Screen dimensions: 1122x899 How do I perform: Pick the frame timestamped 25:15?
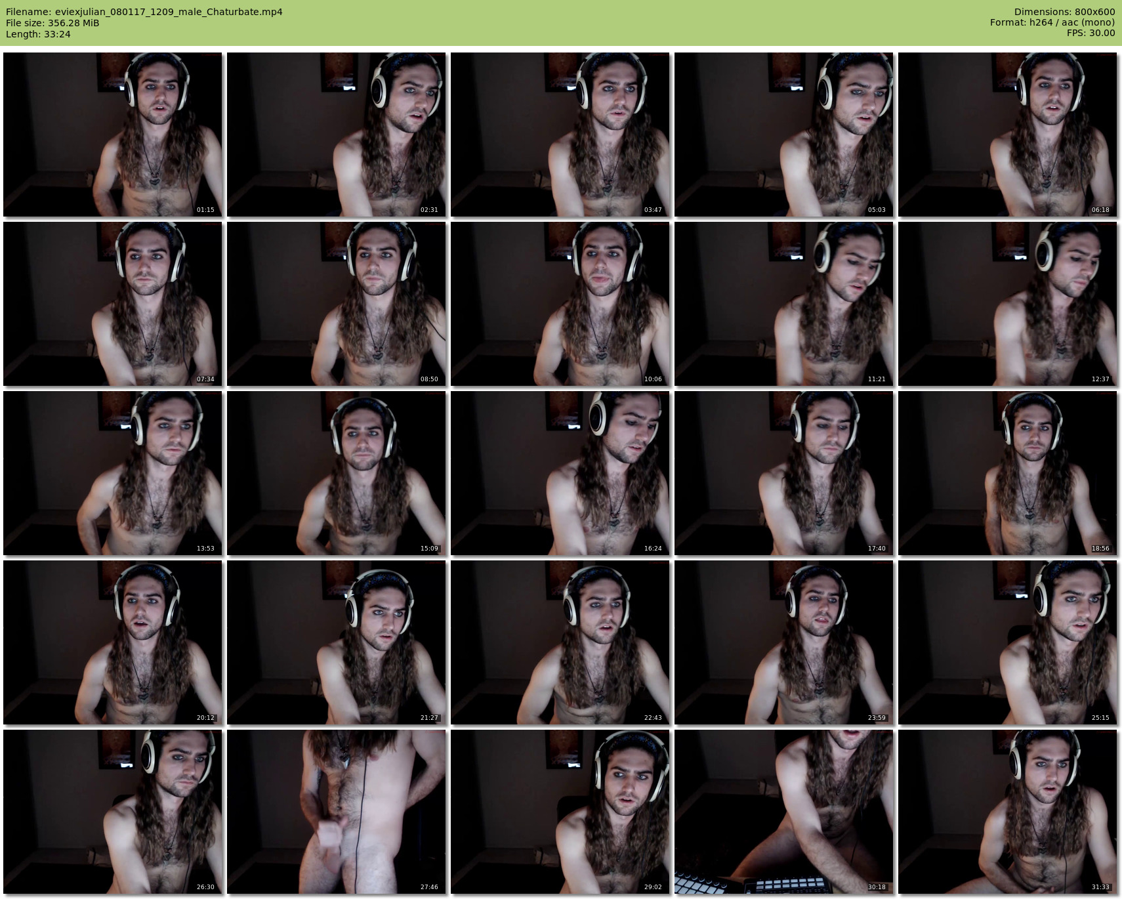pos(1007,642)
